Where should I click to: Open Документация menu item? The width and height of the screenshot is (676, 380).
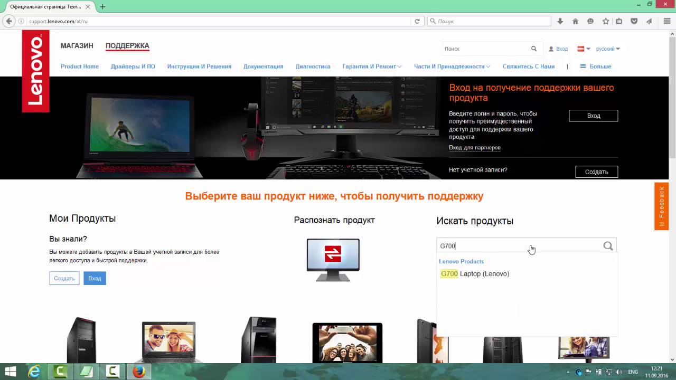pos(263,66)
